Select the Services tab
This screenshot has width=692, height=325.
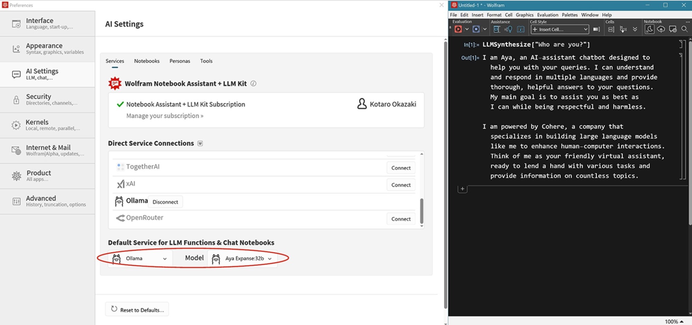click(x=115, y=61)
